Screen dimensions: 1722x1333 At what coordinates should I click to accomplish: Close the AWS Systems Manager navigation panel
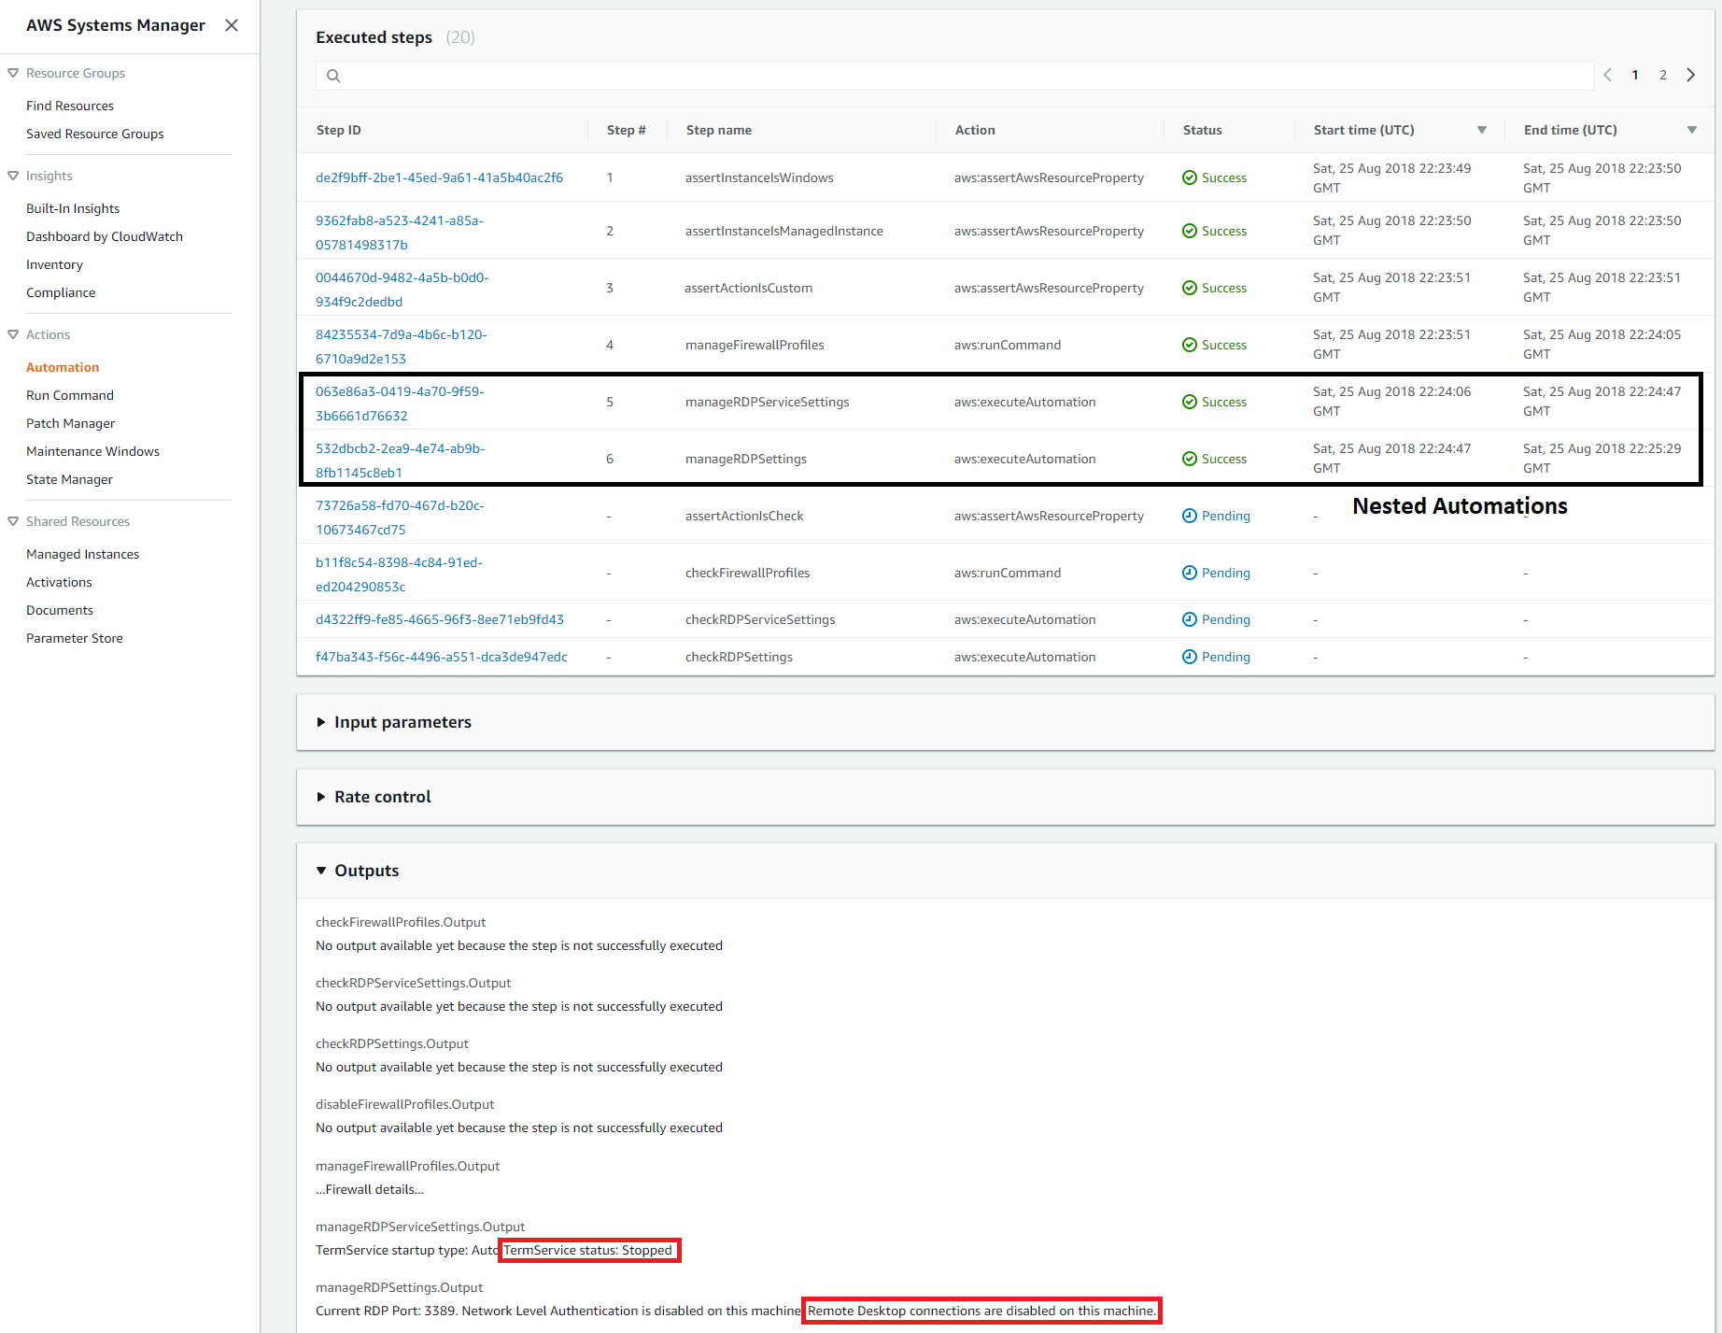(232, 25)
